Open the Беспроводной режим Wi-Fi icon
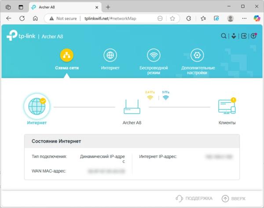 (x=154, y=55)
